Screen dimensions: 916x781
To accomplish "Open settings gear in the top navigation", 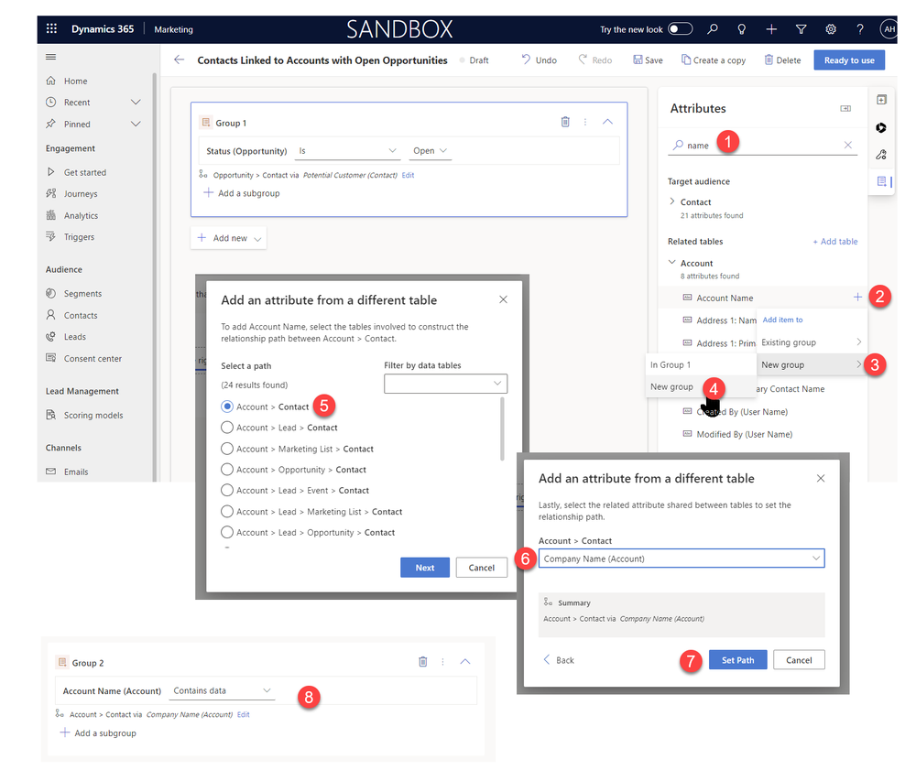I will [x=830, y=28].
